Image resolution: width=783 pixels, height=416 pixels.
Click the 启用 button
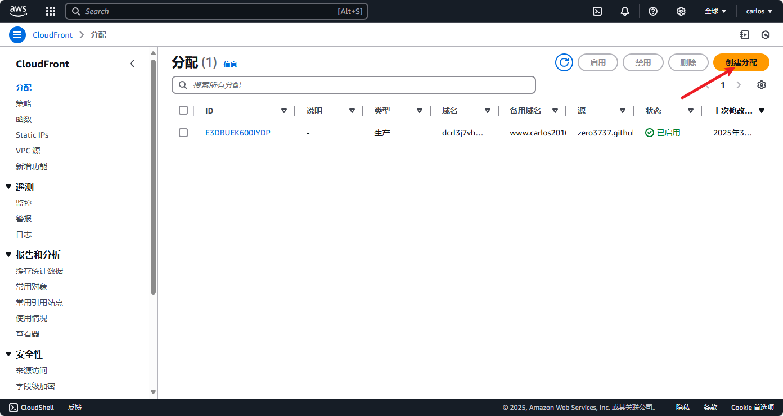tap(598, 62)
